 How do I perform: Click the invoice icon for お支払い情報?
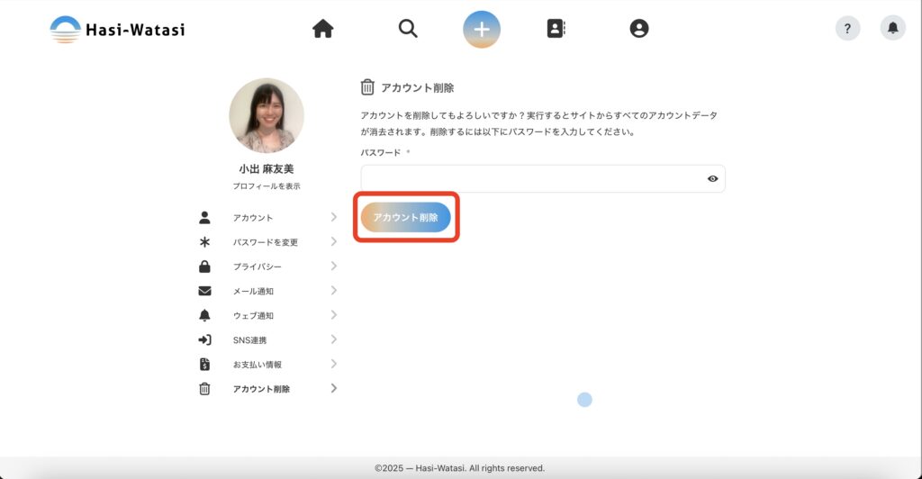pyautogui.click(x=204, y=365)
